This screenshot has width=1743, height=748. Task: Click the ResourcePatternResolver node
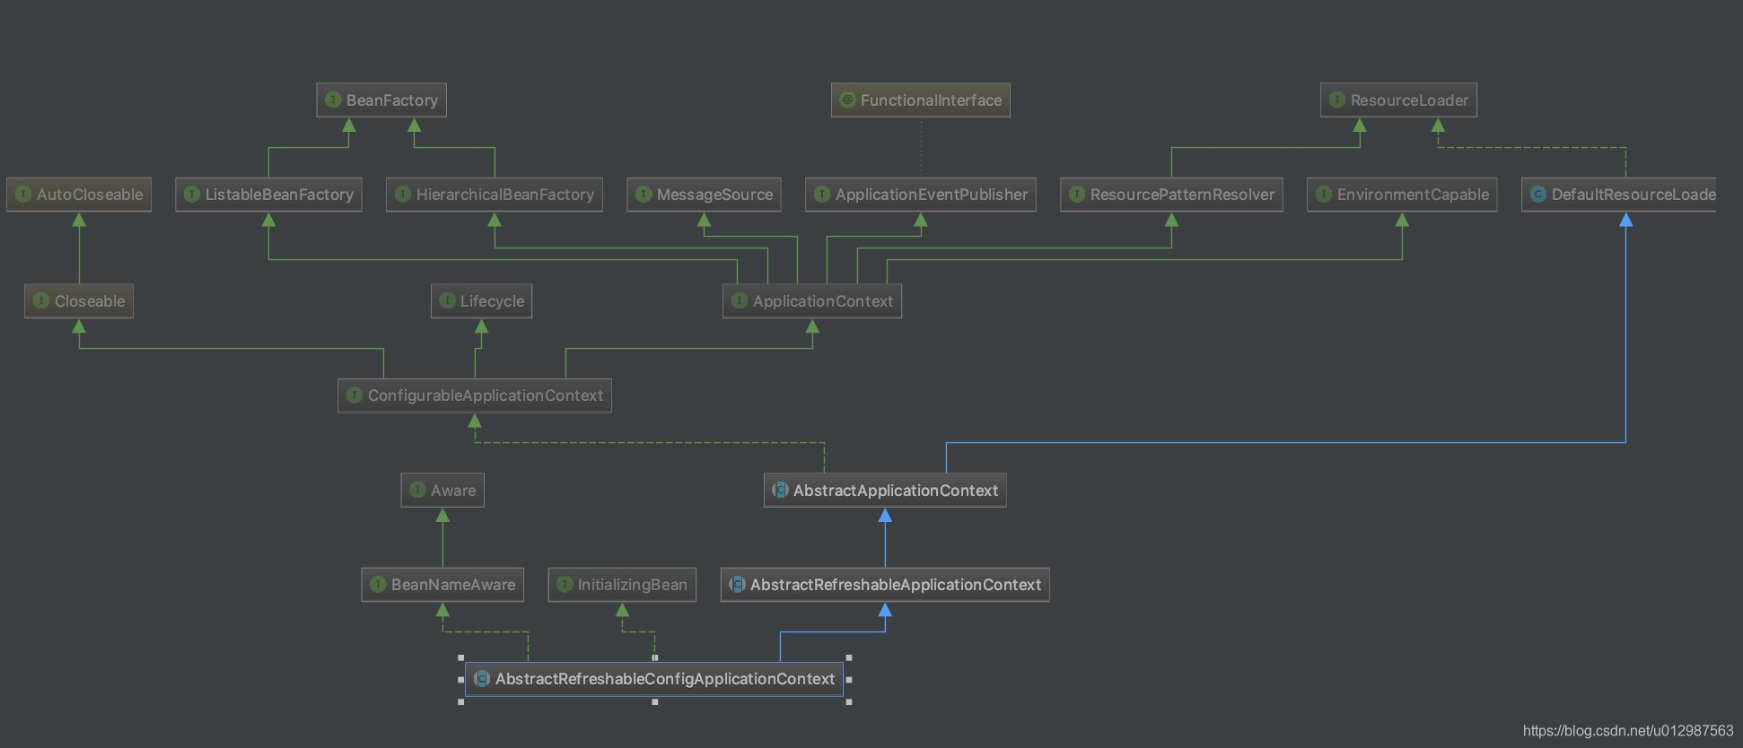1171,195
